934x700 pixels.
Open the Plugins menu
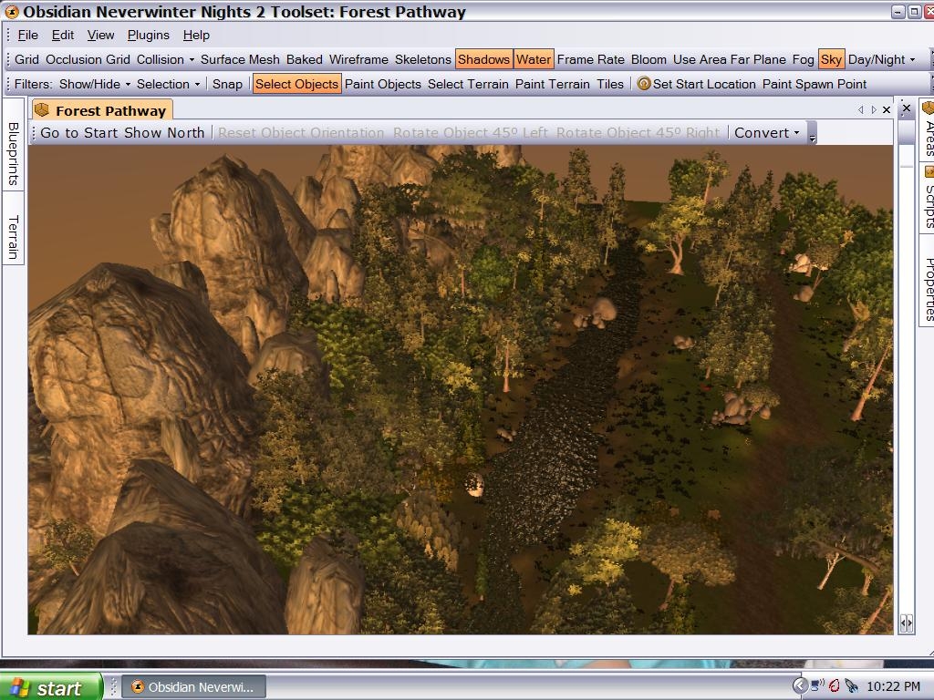pyautogui.click(x=148, y=35)
